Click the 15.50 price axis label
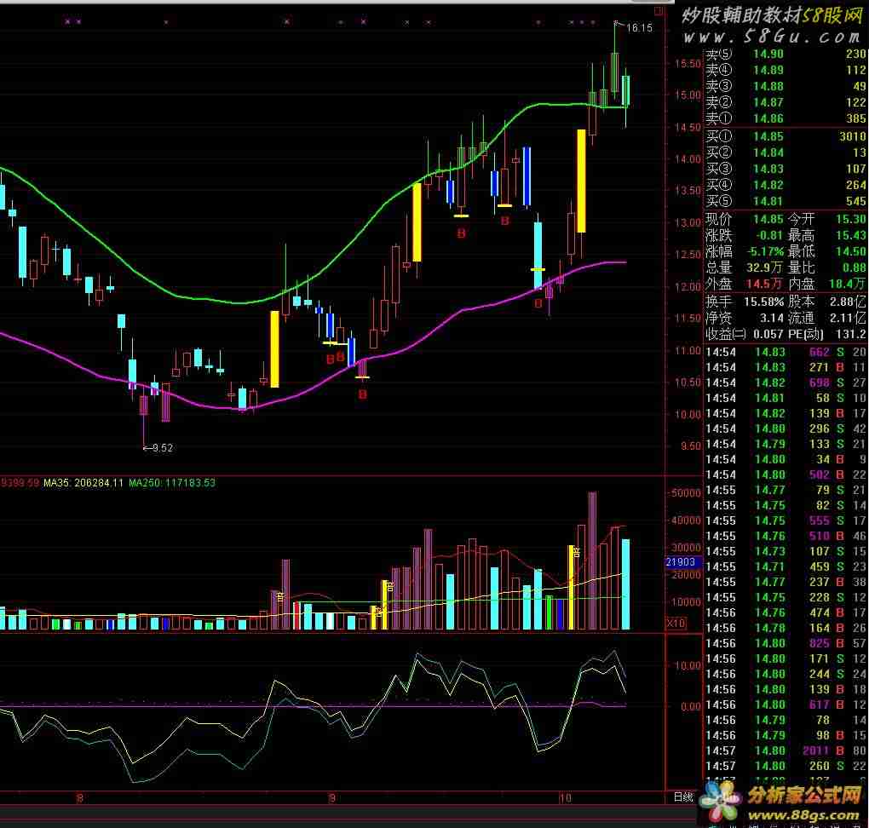The image size is (869, 828). (688, 64)
